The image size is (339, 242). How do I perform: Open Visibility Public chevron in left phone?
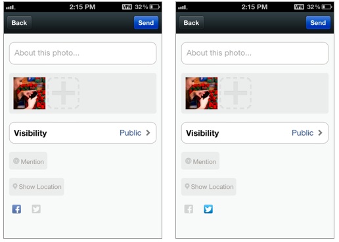(148, 132)
